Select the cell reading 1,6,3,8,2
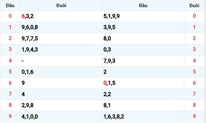Viewport: 206px width, 123px height. (x=114, y=117)
